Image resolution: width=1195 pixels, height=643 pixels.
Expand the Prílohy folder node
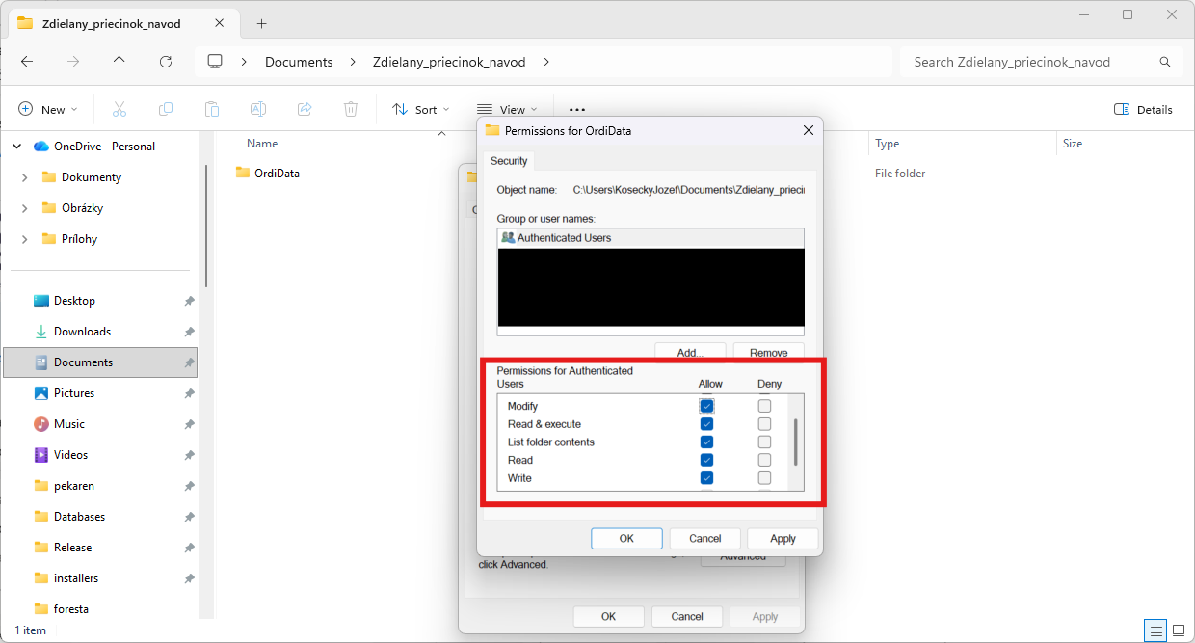[x=24, y=239]
